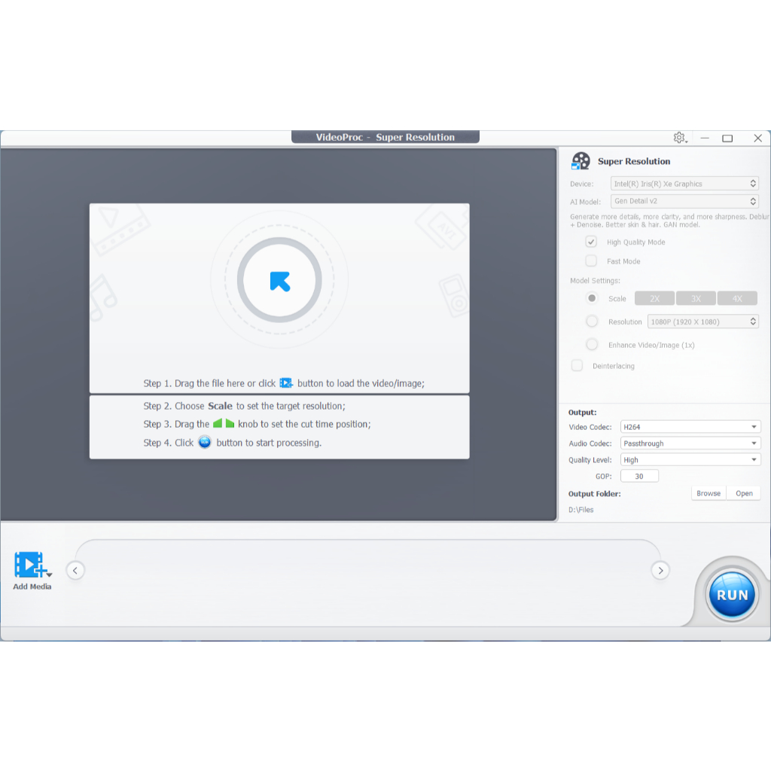Click the Super Resolution film reel icon
Viewport: 771px width, 771px height.
pos(581,161)
